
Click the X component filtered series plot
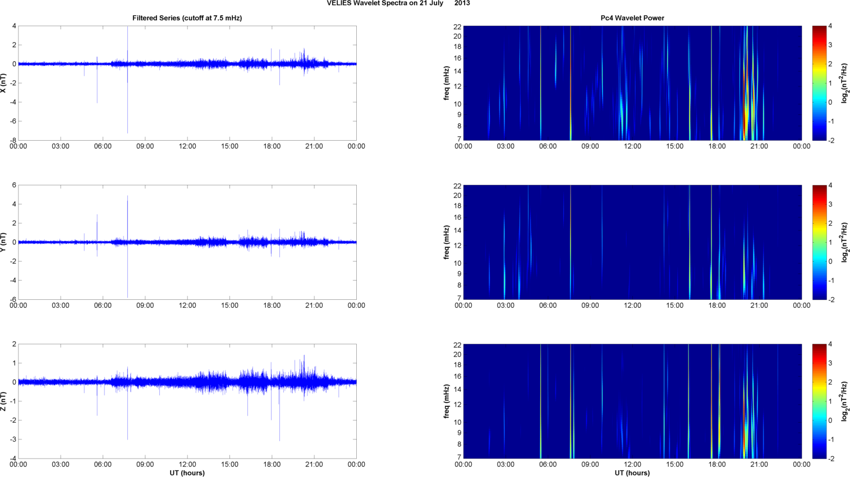pyautogui.click(x=187, y=83)
